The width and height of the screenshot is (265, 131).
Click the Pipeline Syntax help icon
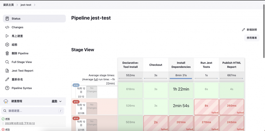point(7,88)
